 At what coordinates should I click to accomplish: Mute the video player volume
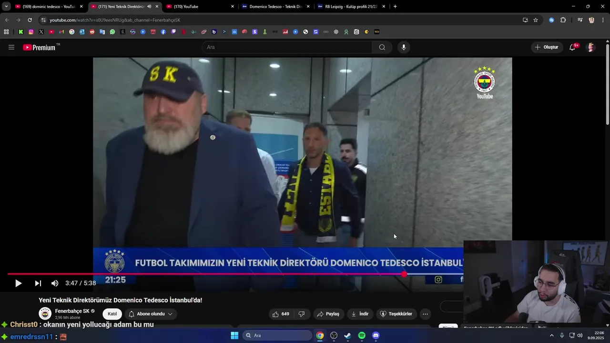point(55,283)
